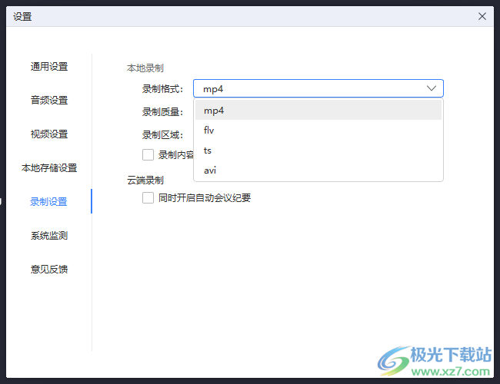Collapse the 录制格式 dropdown arrow
This screenshot has height=384, width=500.
click(431, 88)
